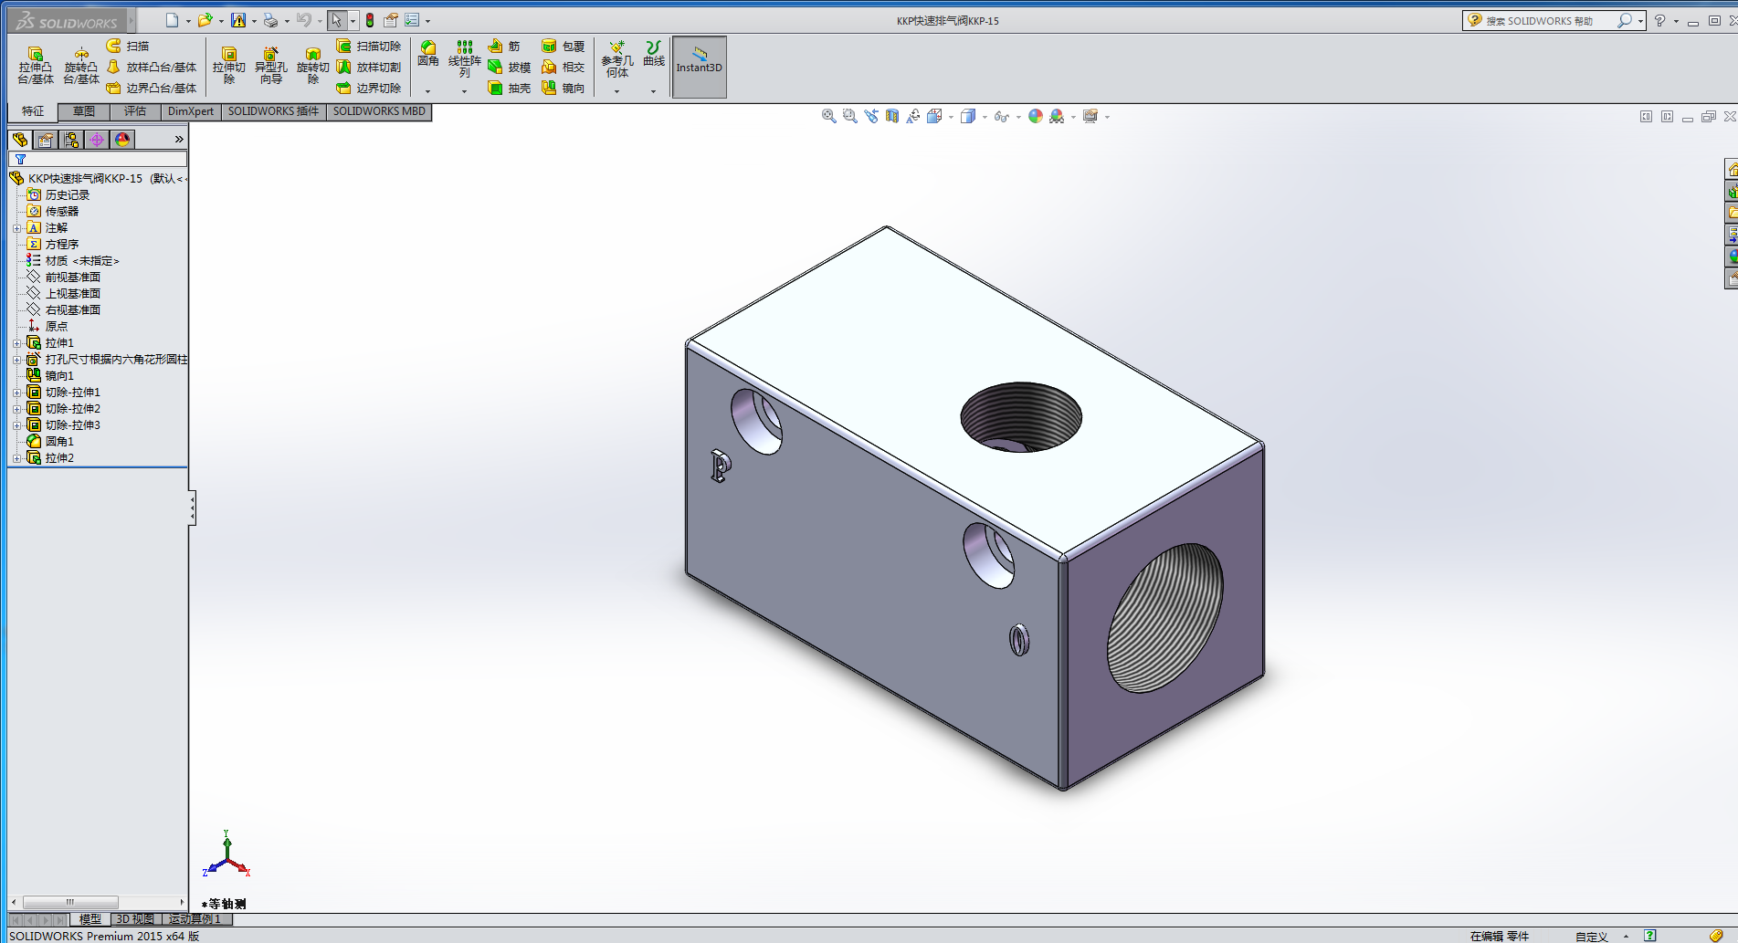Toggle the Instant3D button
1738x943 pixels.
click(699, 67)
